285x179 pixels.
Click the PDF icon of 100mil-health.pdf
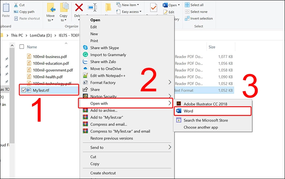coord(29,77)
